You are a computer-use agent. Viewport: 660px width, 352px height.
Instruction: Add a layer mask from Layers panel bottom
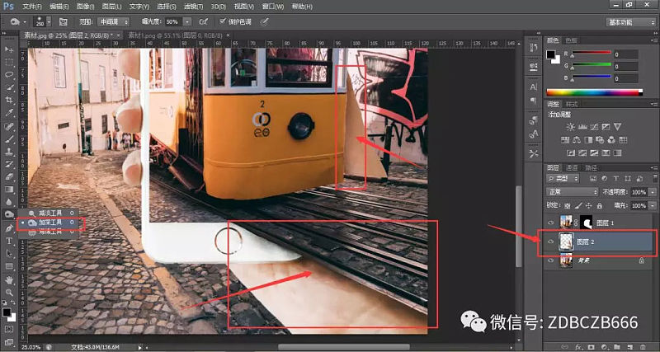pos(592,347)
